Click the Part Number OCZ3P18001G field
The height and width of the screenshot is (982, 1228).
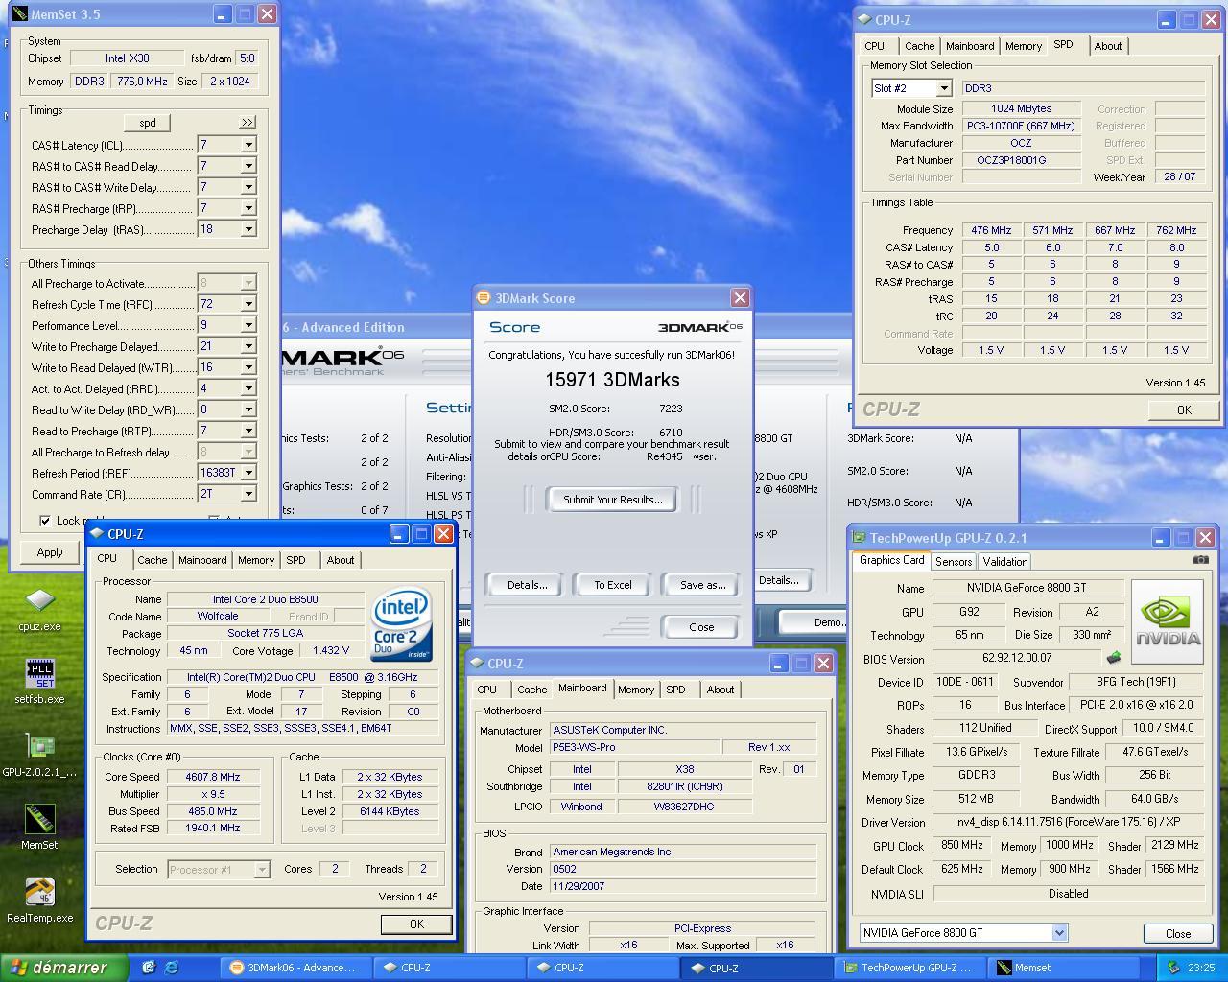1021,160
